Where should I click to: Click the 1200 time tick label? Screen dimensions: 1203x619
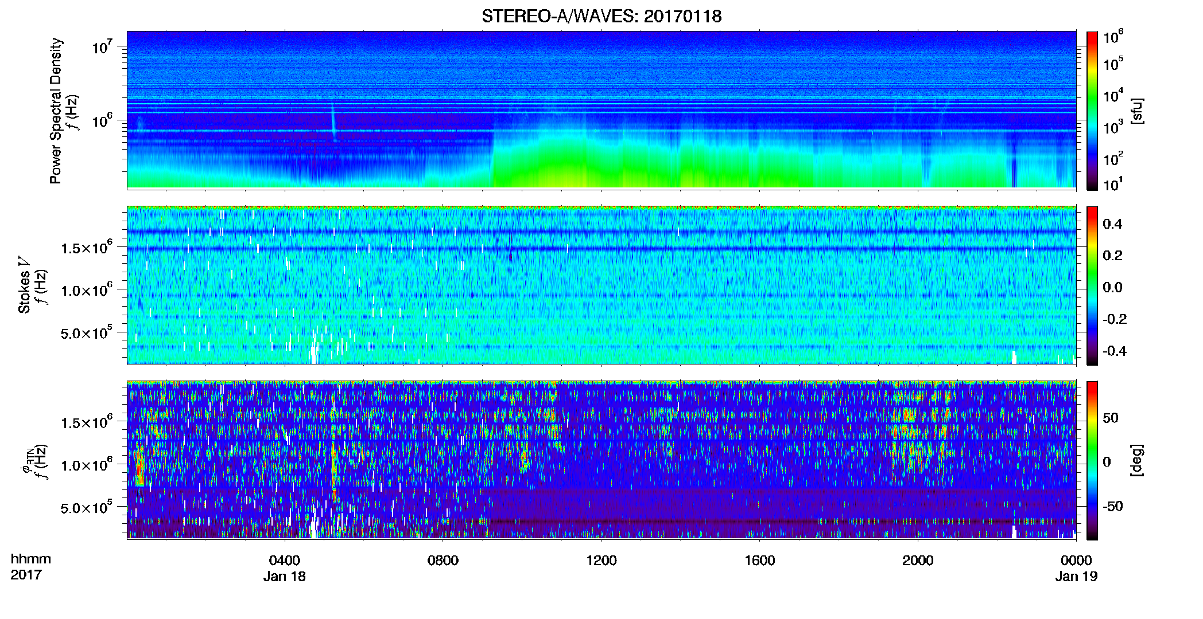(601, 561)
